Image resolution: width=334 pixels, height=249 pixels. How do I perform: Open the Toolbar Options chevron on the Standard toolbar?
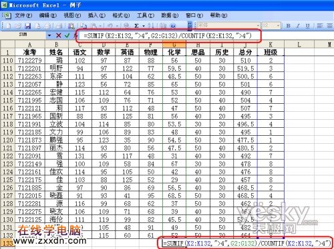pos(190,26)
